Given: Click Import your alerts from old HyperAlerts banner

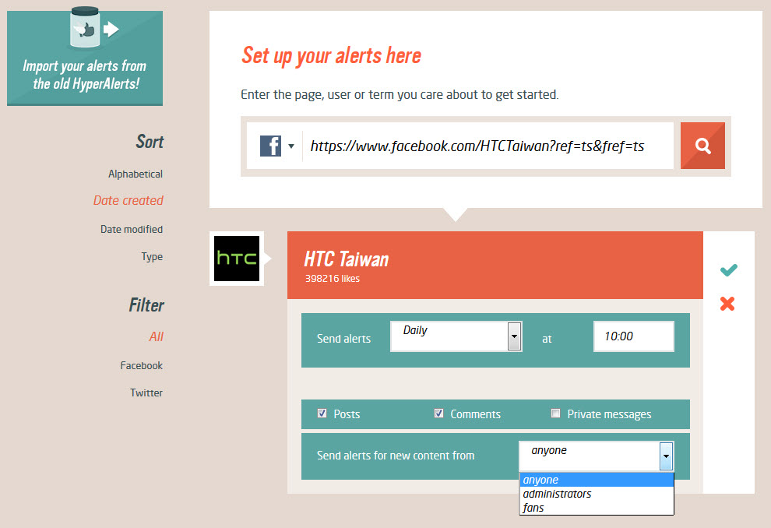Looking at the screenshot, I should 85,58.
